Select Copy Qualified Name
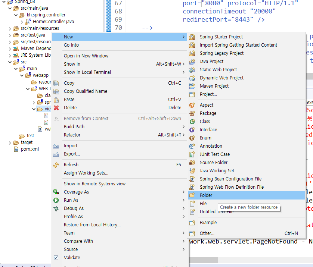Image resolution: width=313 pixels, height=267 pixels. (x=120, y=91)
